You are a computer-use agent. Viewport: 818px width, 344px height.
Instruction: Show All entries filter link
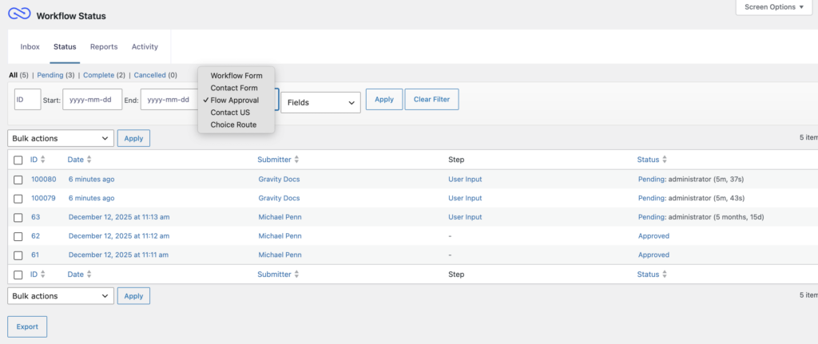tap(13, 75)
